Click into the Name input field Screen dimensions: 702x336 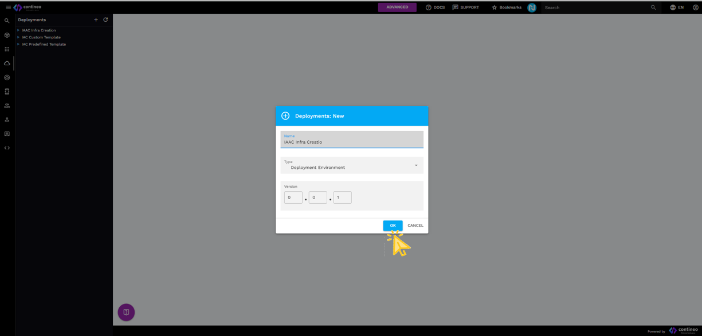coord(352,141)
